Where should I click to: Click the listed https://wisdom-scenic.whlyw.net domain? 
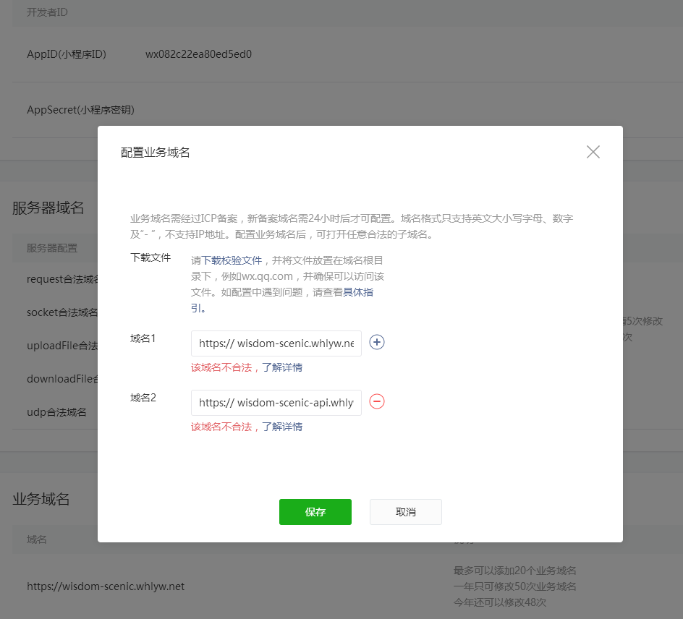pyautogui.click(x=106, y=586)
